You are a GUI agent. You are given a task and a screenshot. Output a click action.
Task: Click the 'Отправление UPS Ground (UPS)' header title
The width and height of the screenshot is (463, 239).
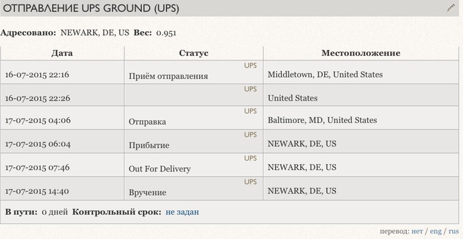[x=91, y=8]
